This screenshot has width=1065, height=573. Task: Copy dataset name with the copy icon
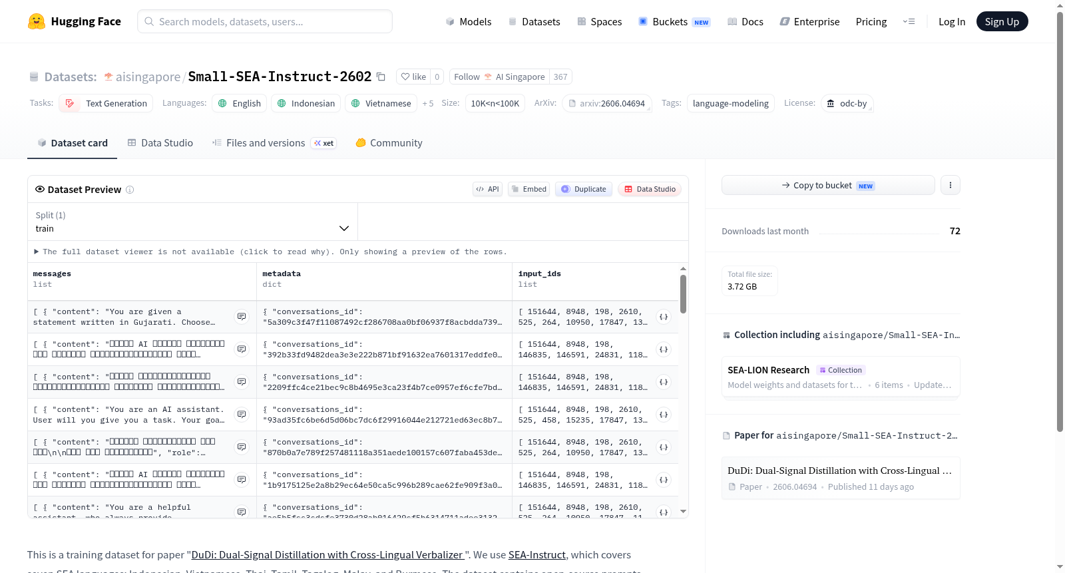(381, 77)
